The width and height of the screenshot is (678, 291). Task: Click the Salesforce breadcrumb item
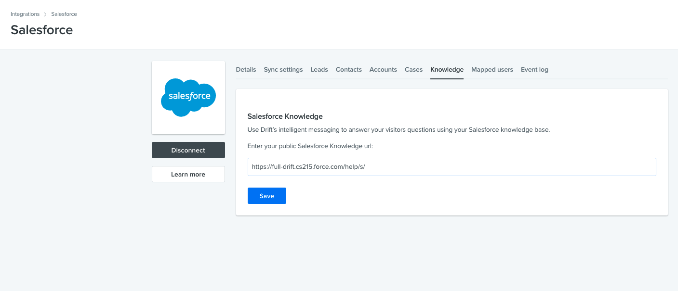pyautogui.click(x=64, y=14)
